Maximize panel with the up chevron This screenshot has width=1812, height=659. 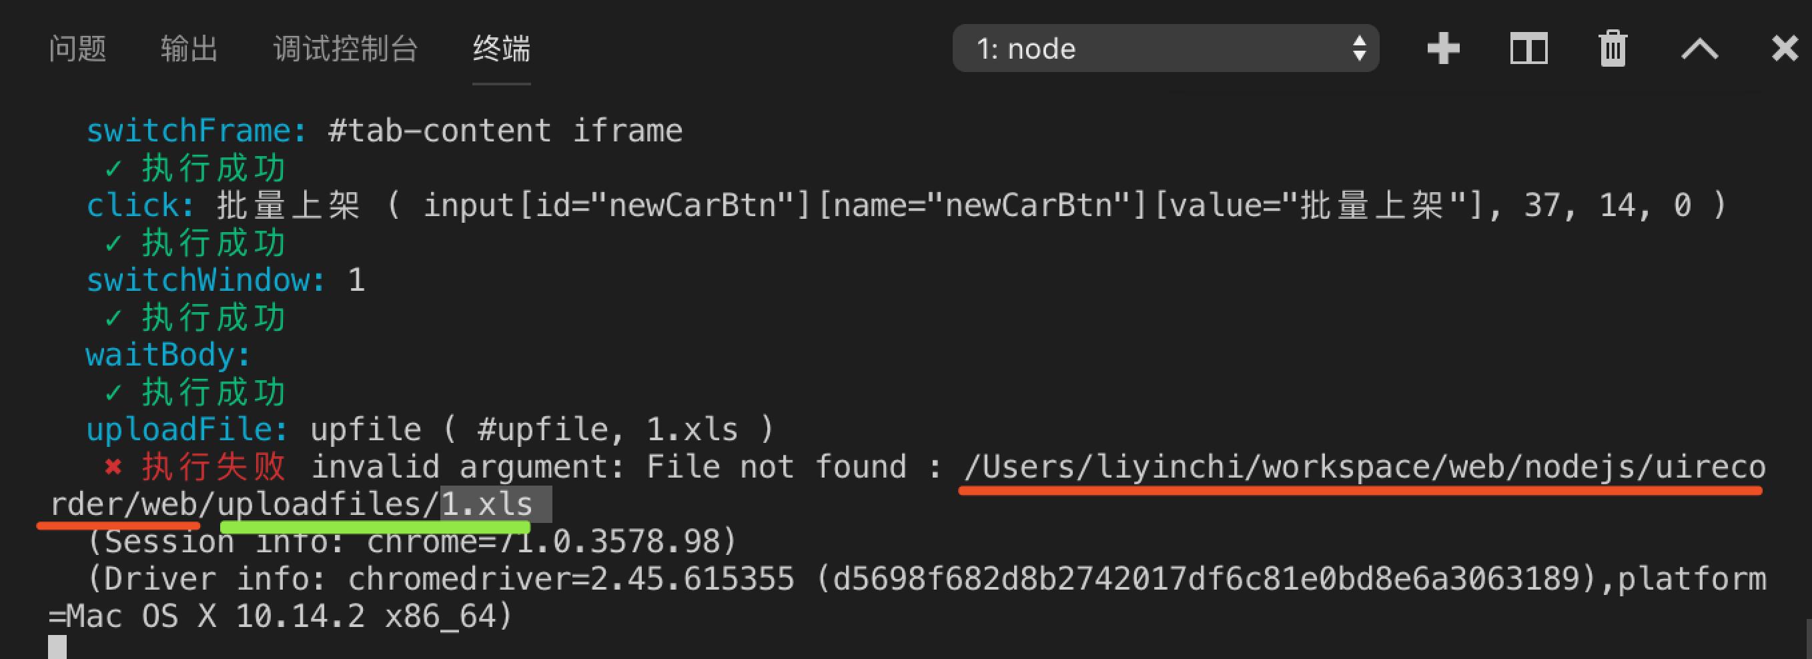1699,49
